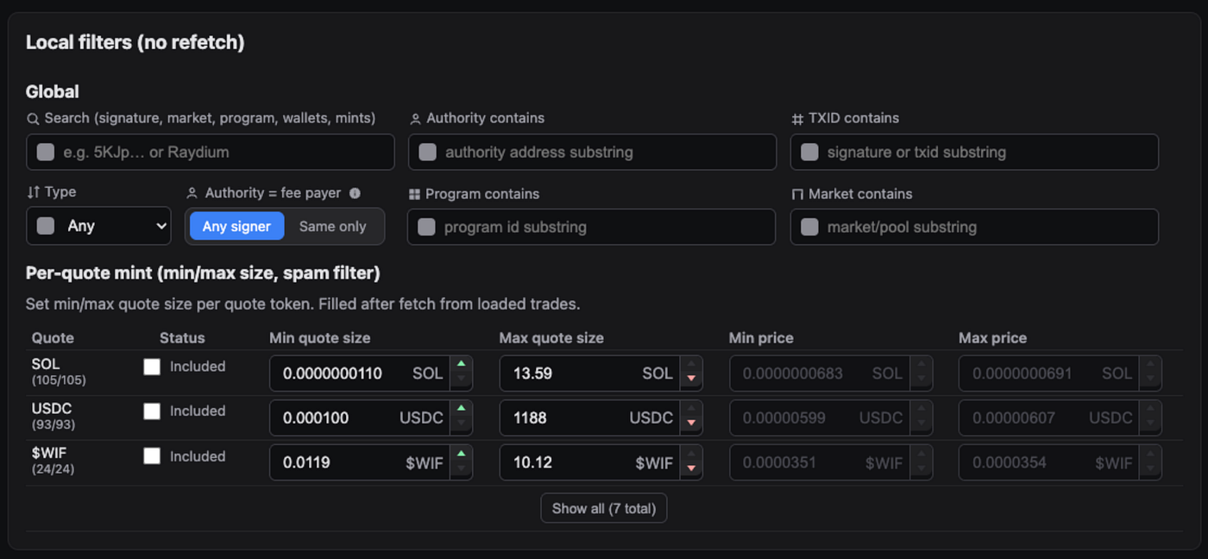Click the Show all (7 total) button

pos(604,508)
